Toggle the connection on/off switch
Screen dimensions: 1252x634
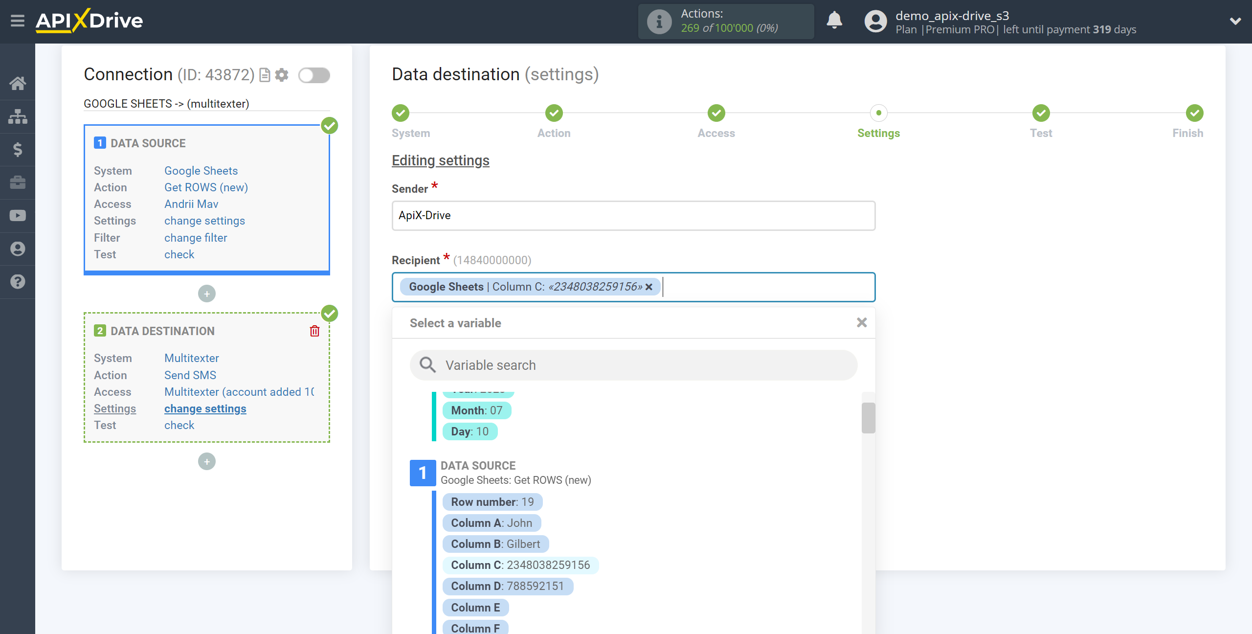pyautogui.click(x=314, y=75)
